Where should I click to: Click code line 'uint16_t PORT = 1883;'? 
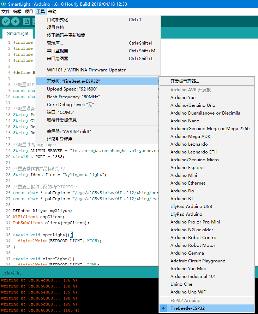tap(39, 157)
